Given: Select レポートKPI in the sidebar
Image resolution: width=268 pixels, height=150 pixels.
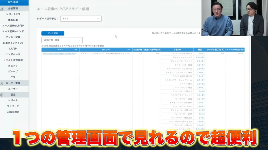Looking at the screenshot, I should [x=13, y=14].
